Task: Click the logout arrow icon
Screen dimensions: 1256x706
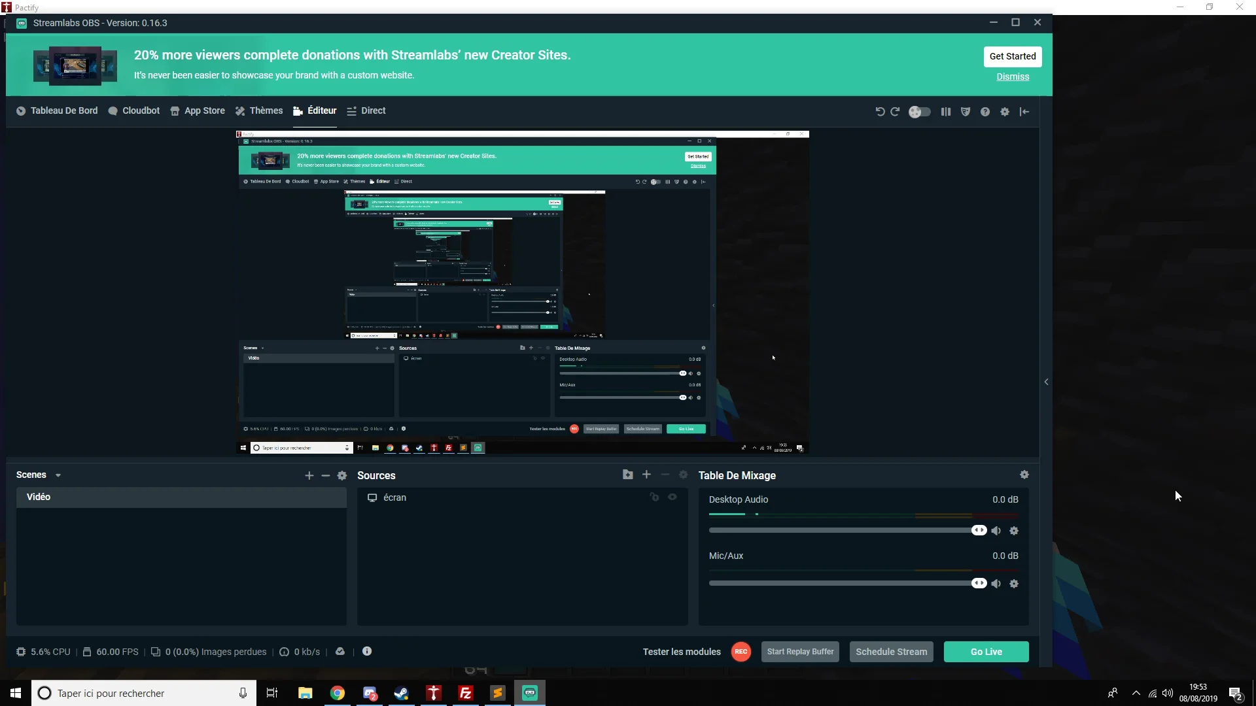Action: 1024,112
